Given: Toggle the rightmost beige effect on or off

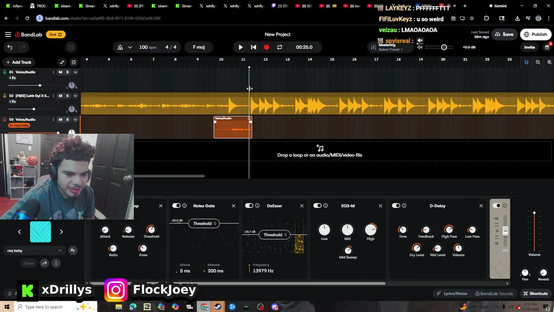Looking at the screenshot, I should [496, 206].
